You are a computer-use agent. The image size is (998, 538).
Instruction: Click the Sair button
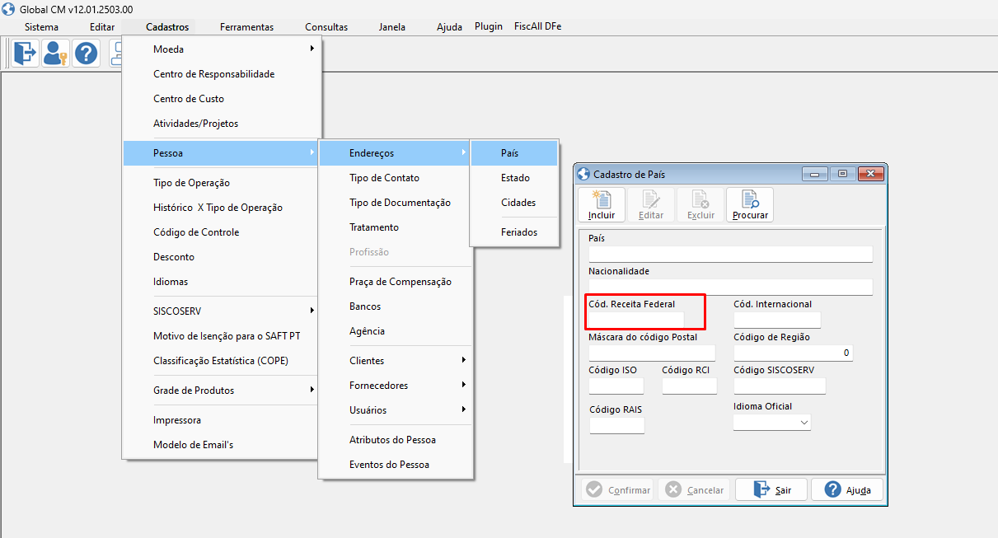(771, 489)
